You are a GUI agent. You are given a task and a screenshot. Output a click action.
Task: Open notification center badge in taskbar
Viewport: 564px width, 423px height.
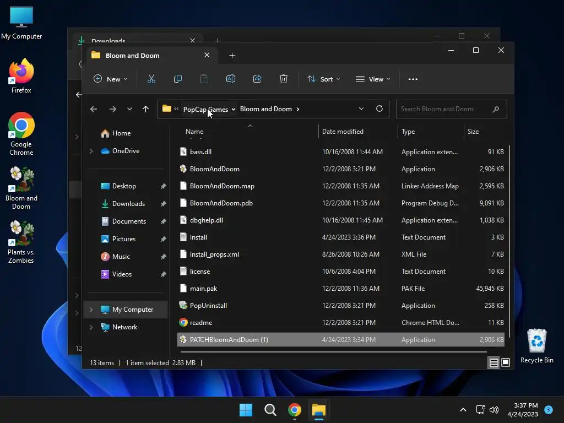(x=549, y=409)
